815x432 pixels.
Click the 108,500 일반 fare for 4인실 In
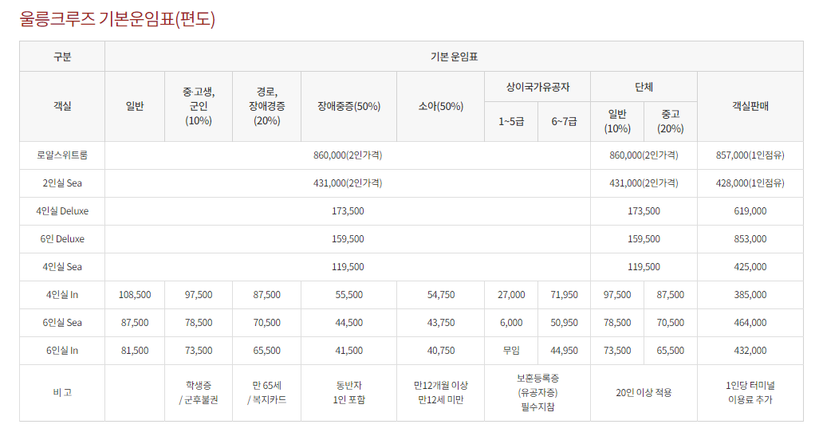pyautogui.click(x=135, y=295)
